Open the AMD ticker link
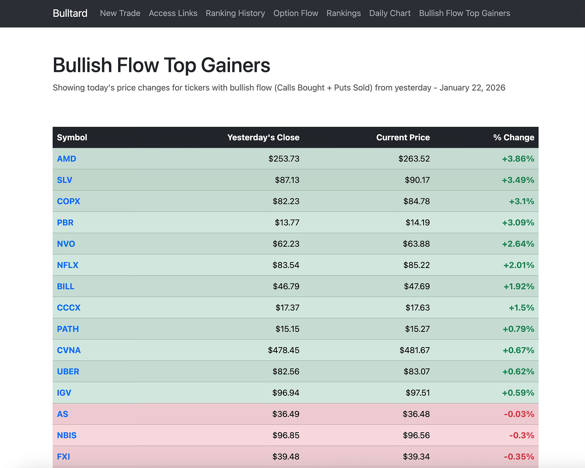 66,159
